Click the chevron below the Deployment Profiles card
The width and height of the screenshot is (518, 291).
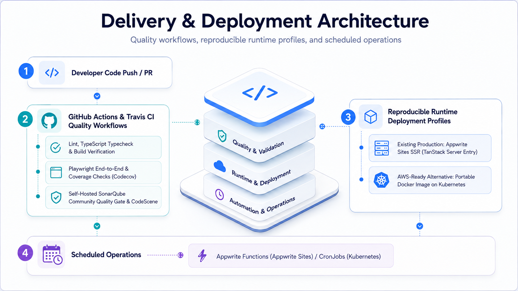(419, 226)
